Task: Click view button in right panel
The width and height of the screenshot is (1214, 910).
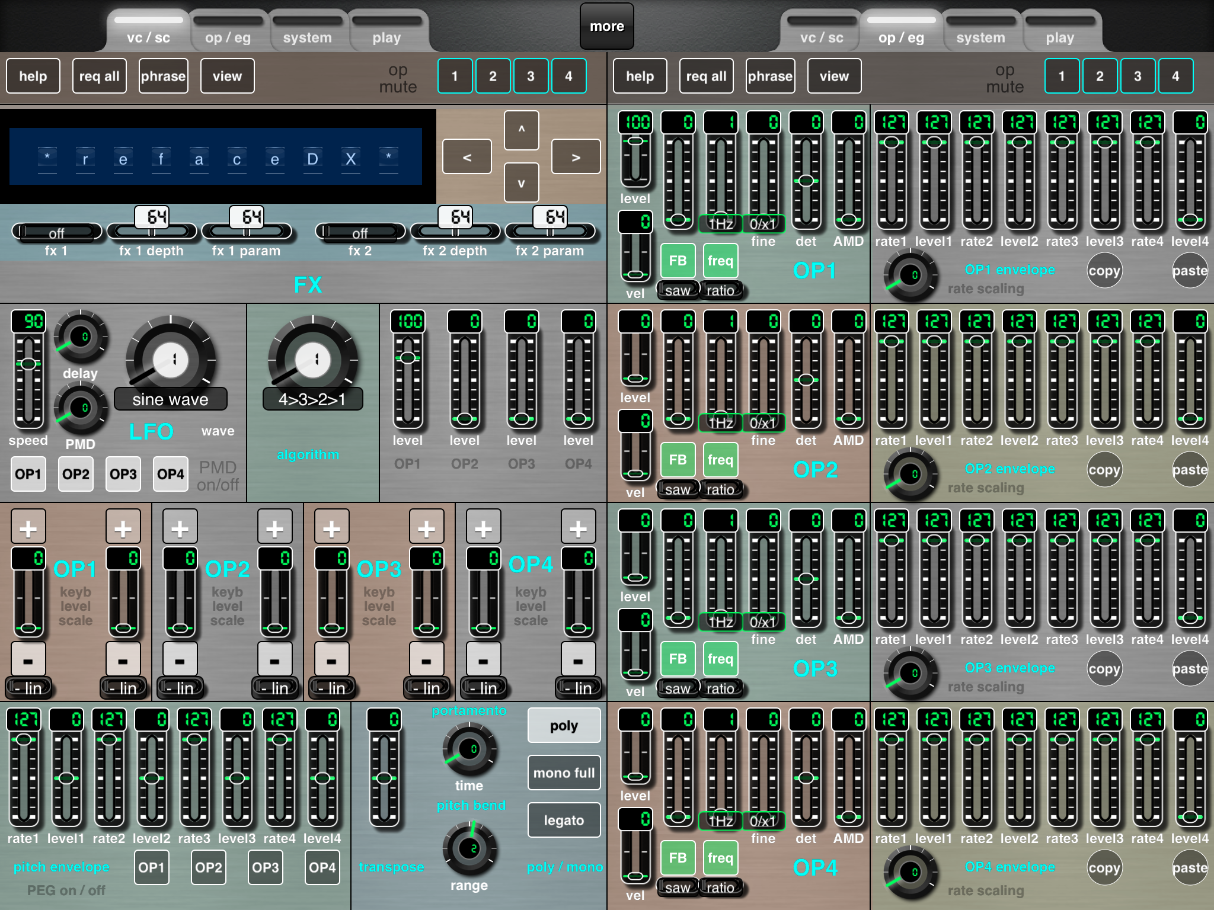Action: tap(834, 76)
